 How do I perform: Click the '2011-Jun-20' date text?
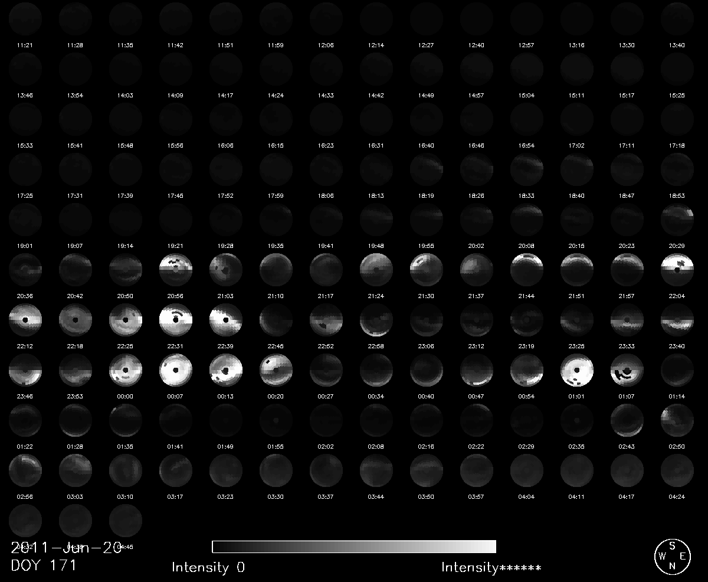67,547
